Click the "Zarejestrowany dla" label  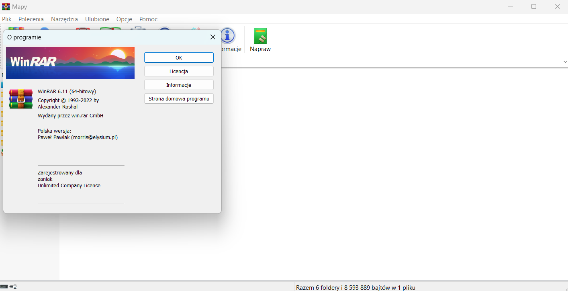(x=60, y=172)
